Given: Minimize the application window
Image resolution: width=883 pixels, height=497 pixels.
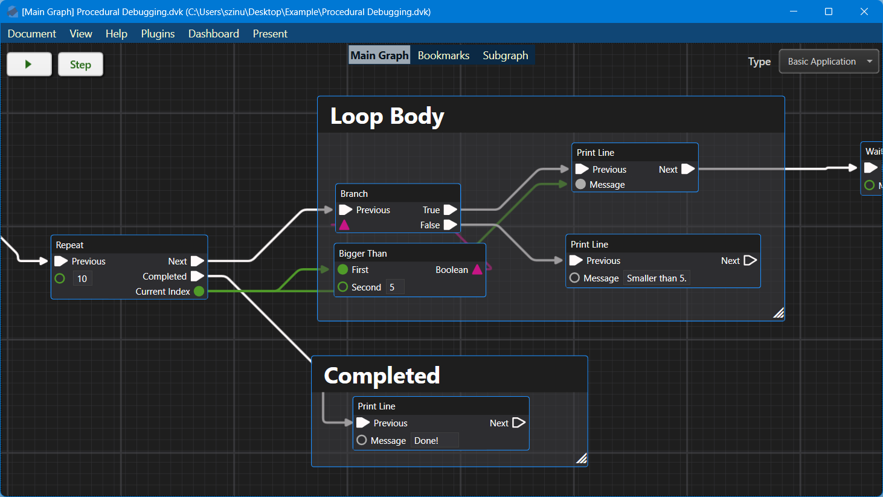Looking at the screenshot, I should tap(793, 11).
